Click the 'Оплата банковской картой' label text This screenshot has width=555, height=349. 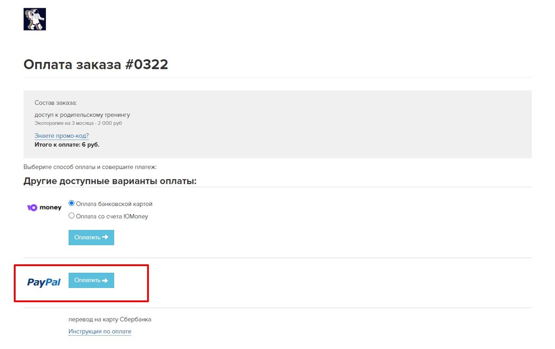pos(114,204)
